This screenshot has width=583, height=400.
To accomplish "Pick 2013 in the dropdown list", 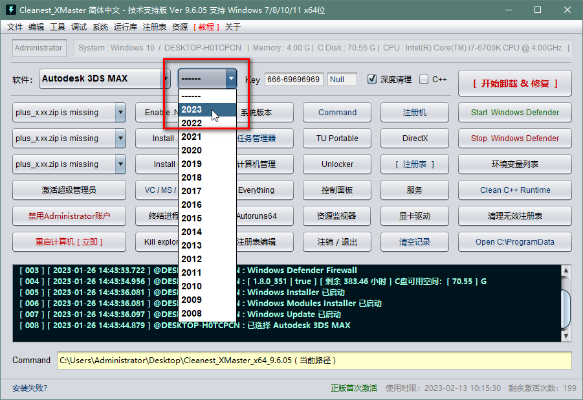I will (208, 245).
